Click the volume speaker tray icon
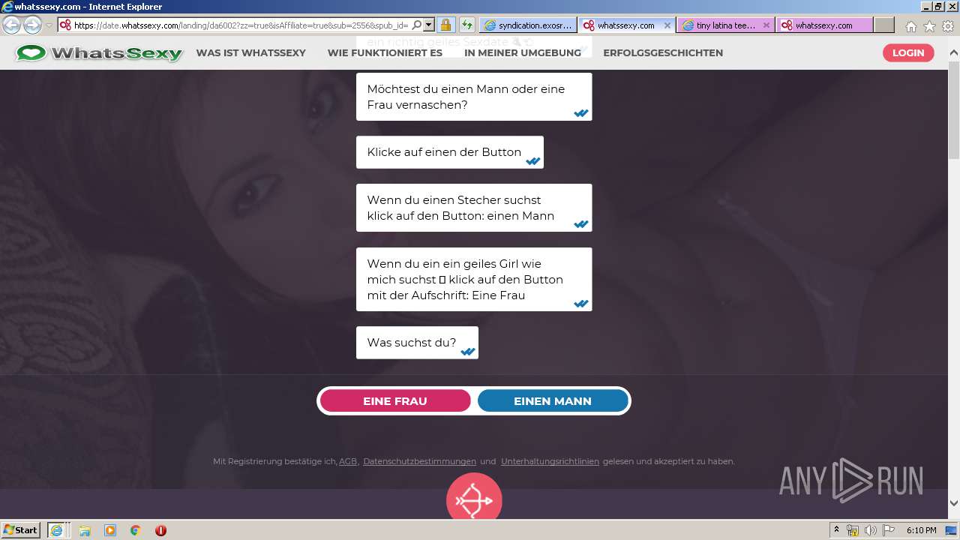 [x=870, y=530]
